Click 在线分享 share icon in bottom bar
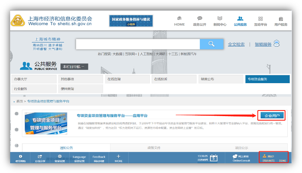Screen dimensions: 302x173 pyautogui.click(x=40, y=157)
